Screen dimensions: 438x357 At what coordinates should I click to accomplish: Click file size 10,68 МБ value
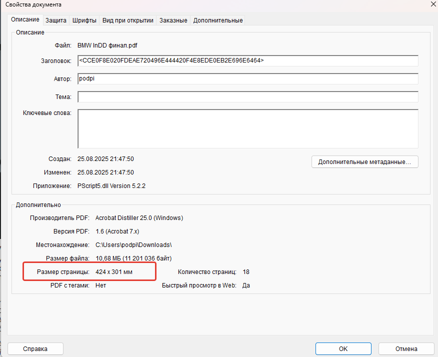point(133,258)
